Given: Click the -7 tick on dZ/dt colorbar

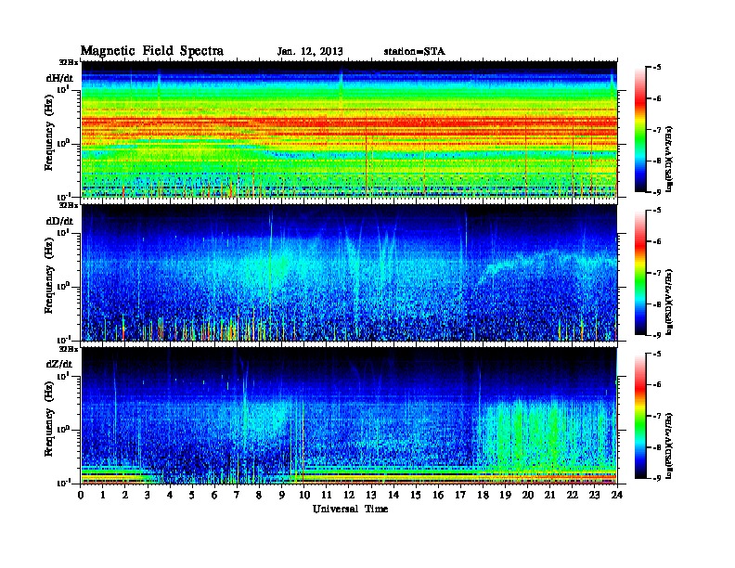Looking at the screenshot, I should pos(656,416).
